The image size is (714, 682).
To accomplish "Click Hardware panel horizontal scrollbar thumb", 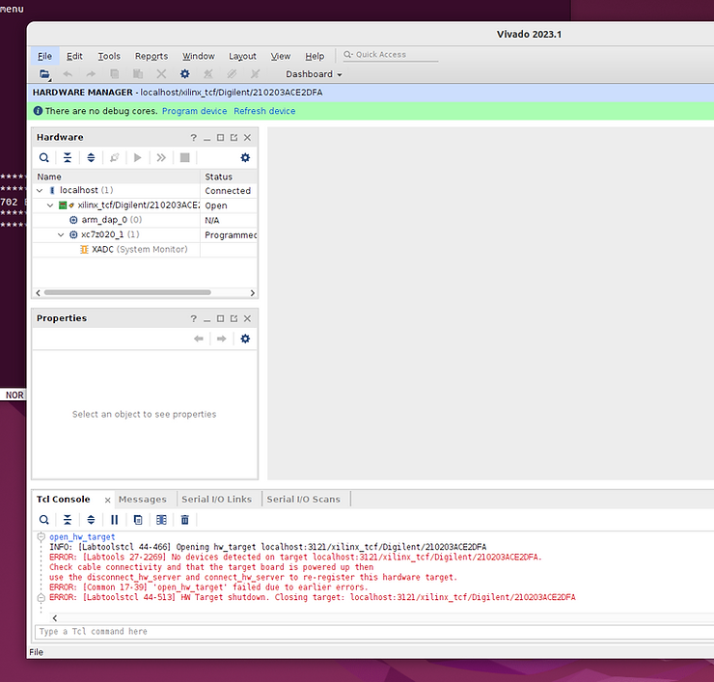I will click(127, 292).
